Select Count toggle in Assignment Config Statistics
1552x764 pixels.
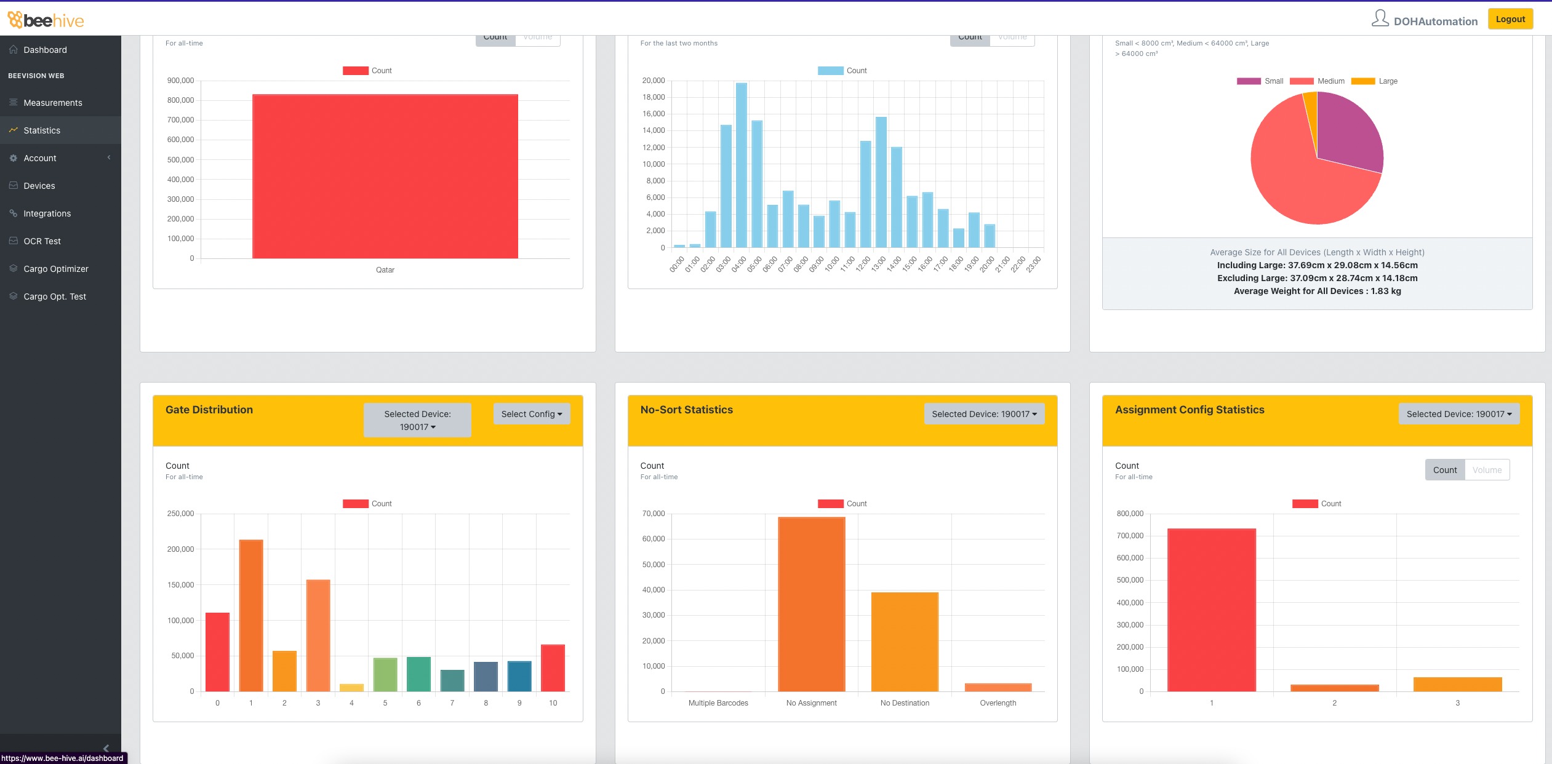point(1444,470)
